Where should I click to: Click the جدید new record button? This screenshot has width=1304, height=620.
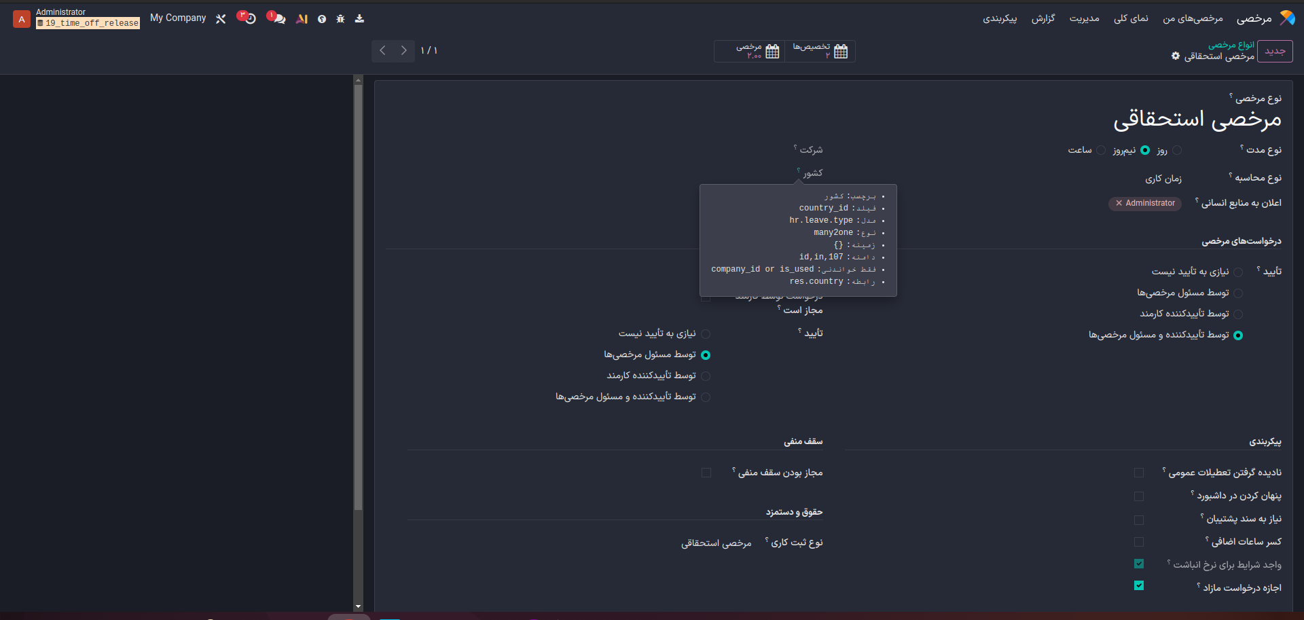(x=1275, y=51)
